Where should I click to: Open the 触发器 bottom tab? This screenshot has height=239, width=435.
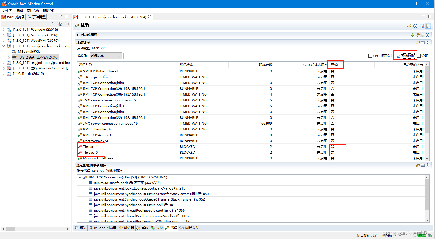pyautogui.click(x=127, y=228)
